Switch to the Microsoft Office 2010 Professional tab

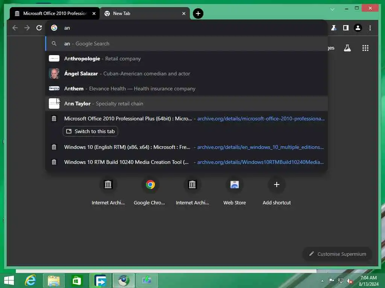tap(55, 13)
